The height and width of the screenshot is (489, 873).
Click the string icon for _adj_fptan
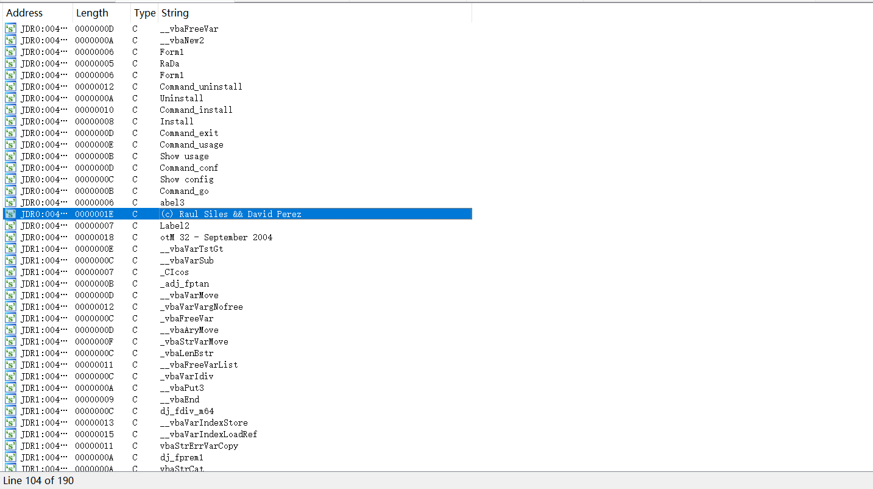coord(10,284)
